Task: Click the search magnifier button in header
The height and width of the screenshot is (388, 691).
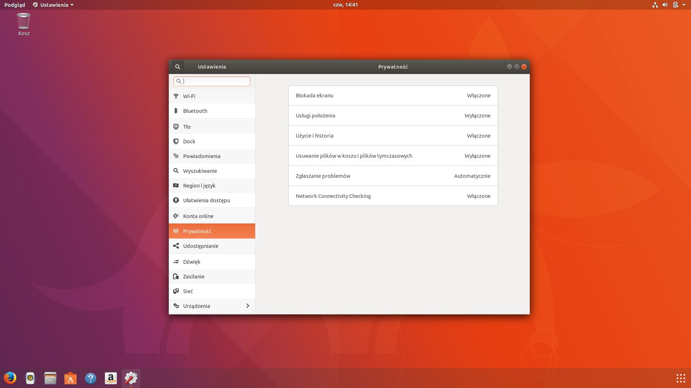Action: coord(177,67)
